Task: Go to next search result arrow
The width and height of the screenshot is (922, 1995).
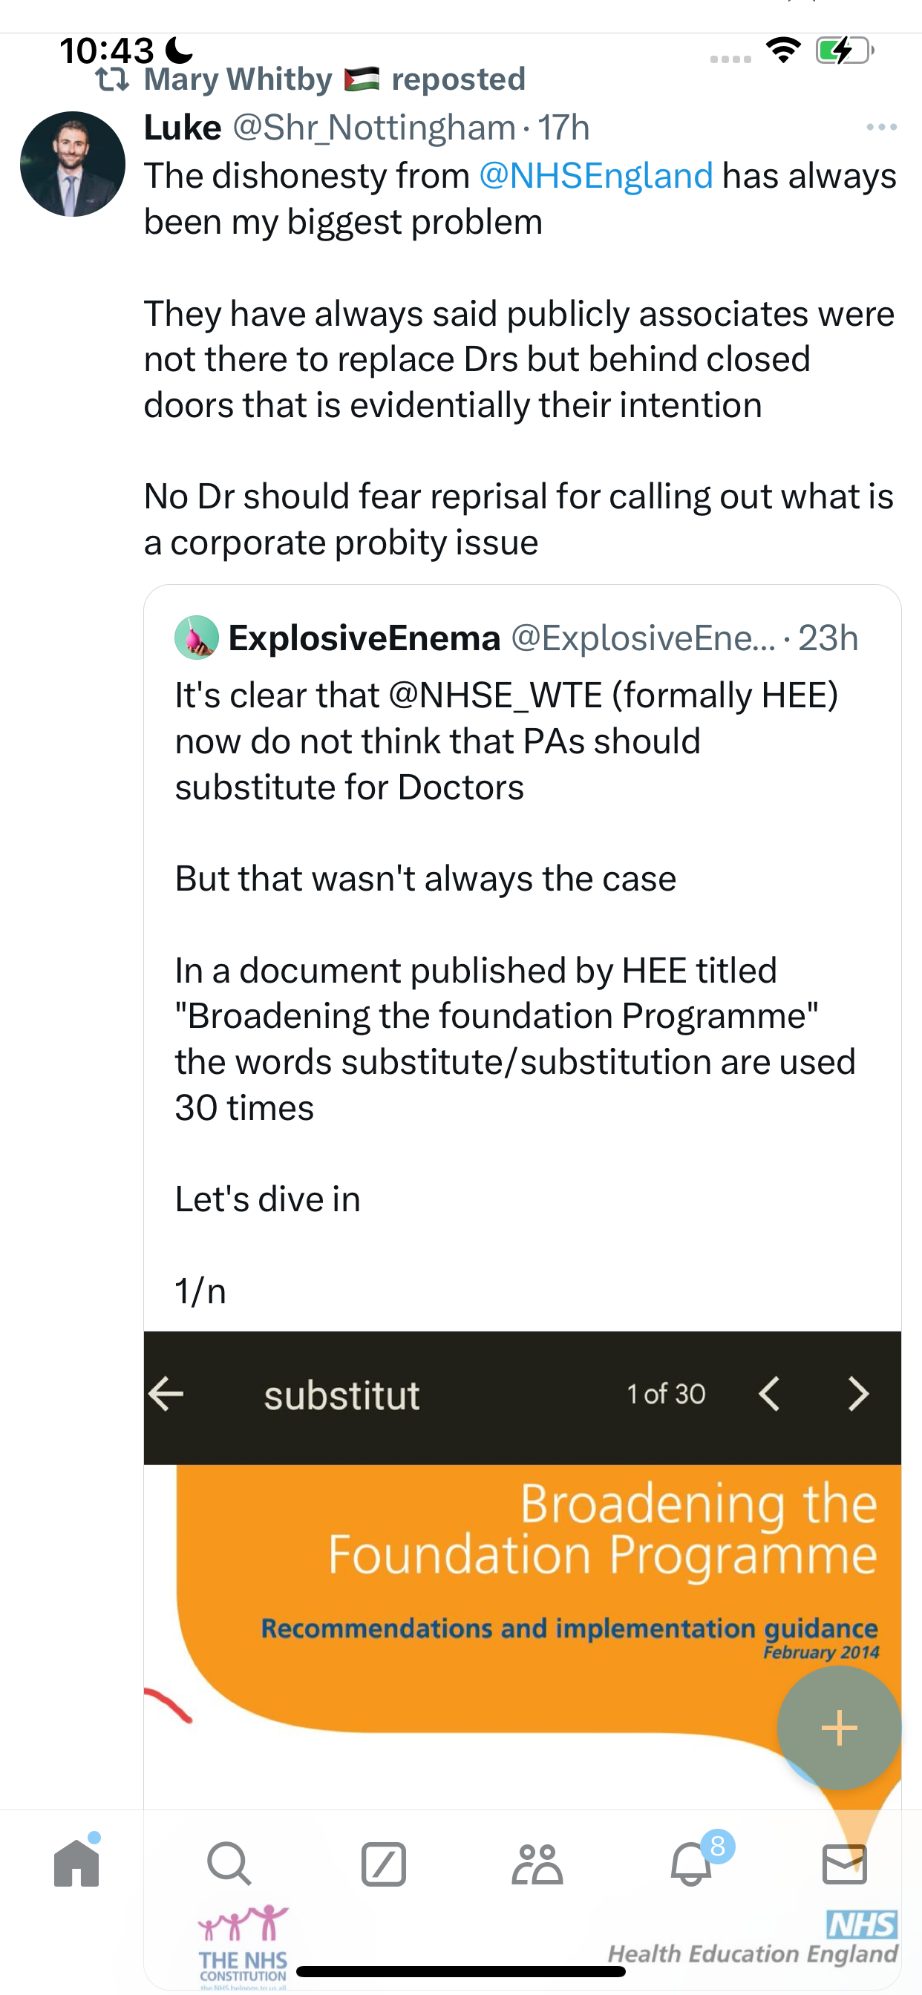Action: pyautogui.click(x=857, y=1394)
